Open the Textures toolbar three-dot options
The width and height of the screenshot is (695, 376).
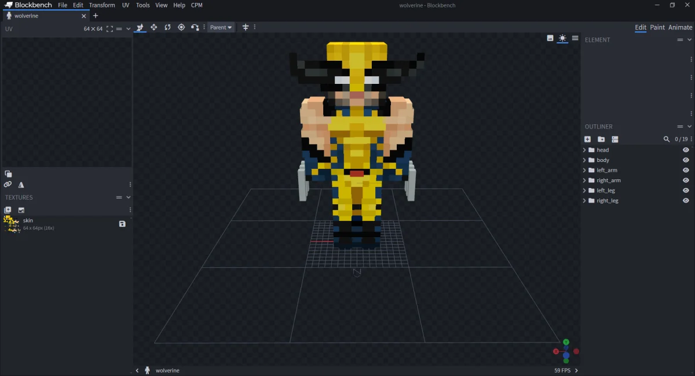coord(130,210)
